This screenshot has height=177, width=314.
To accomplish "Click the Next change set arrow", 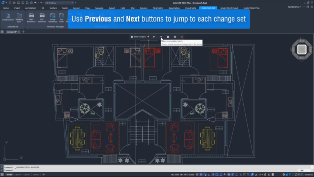I will [x=161, y=37].
